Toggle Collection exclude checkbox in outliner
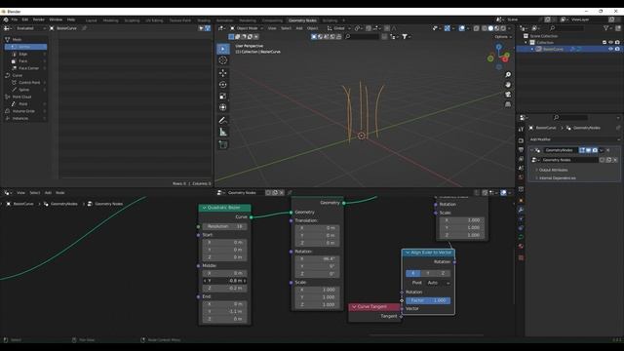This screenshot has height=351, width=624. (604, 42)
